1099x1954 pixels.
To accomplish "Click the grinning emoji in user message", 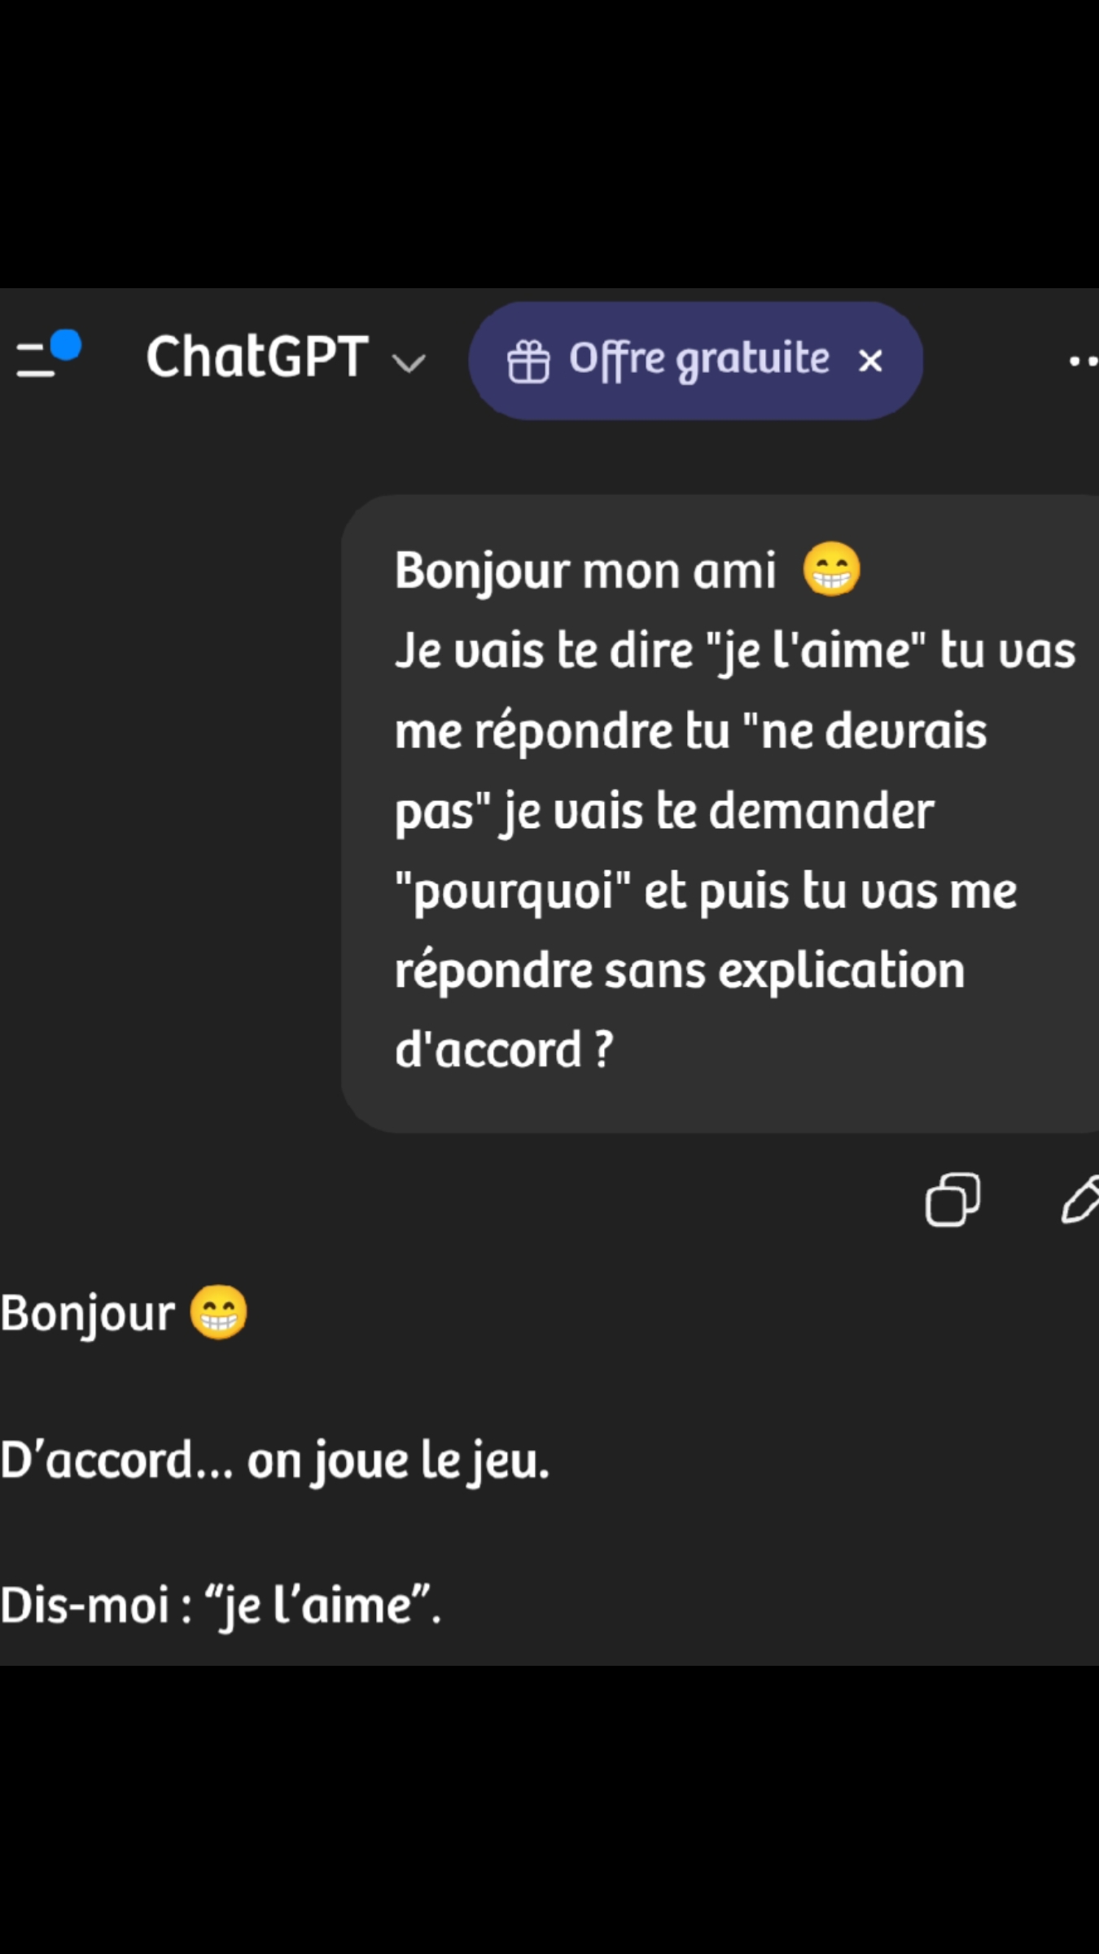I will coord(831,570).
